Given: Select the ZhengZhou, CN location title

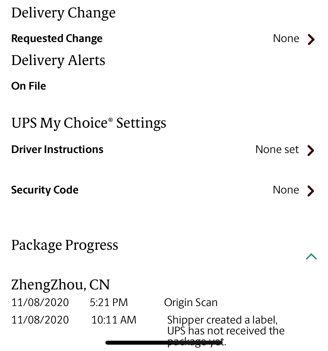Looking at the screenshot, I should click(x=60, y=285).
